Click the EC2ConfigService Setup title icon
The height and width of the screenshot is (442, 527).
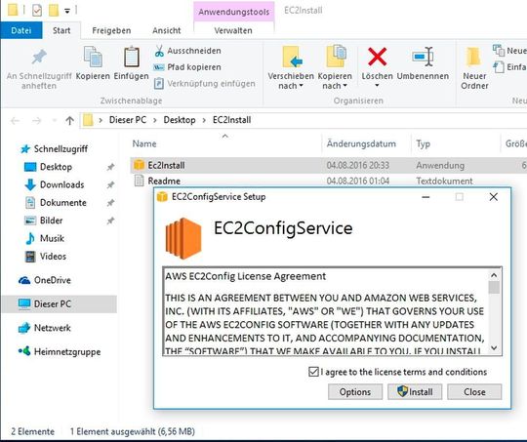coord(162,197)
